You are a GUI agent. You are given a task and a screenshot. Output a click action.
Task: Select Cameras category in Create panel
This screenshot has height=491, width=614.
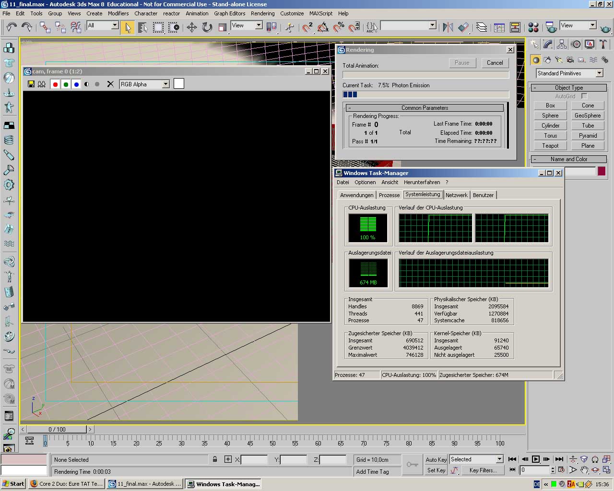click(570, 60)
